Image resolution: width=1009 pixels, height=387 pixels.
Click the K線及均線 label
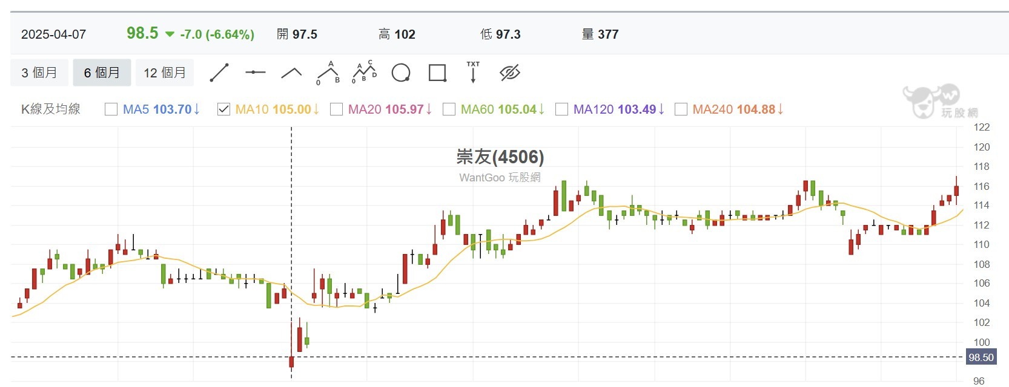[x=51, y=109]
